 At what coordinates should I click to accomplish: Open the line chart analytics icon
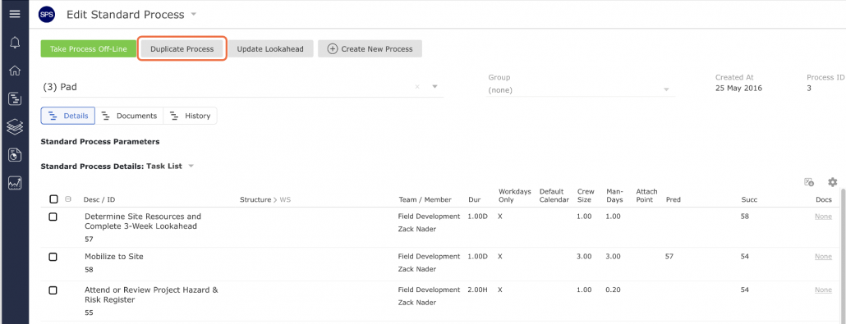pyautogui.click(x=15, y=183)
